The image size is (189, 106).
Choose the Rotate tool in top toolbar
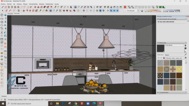(x=41, y=7)
